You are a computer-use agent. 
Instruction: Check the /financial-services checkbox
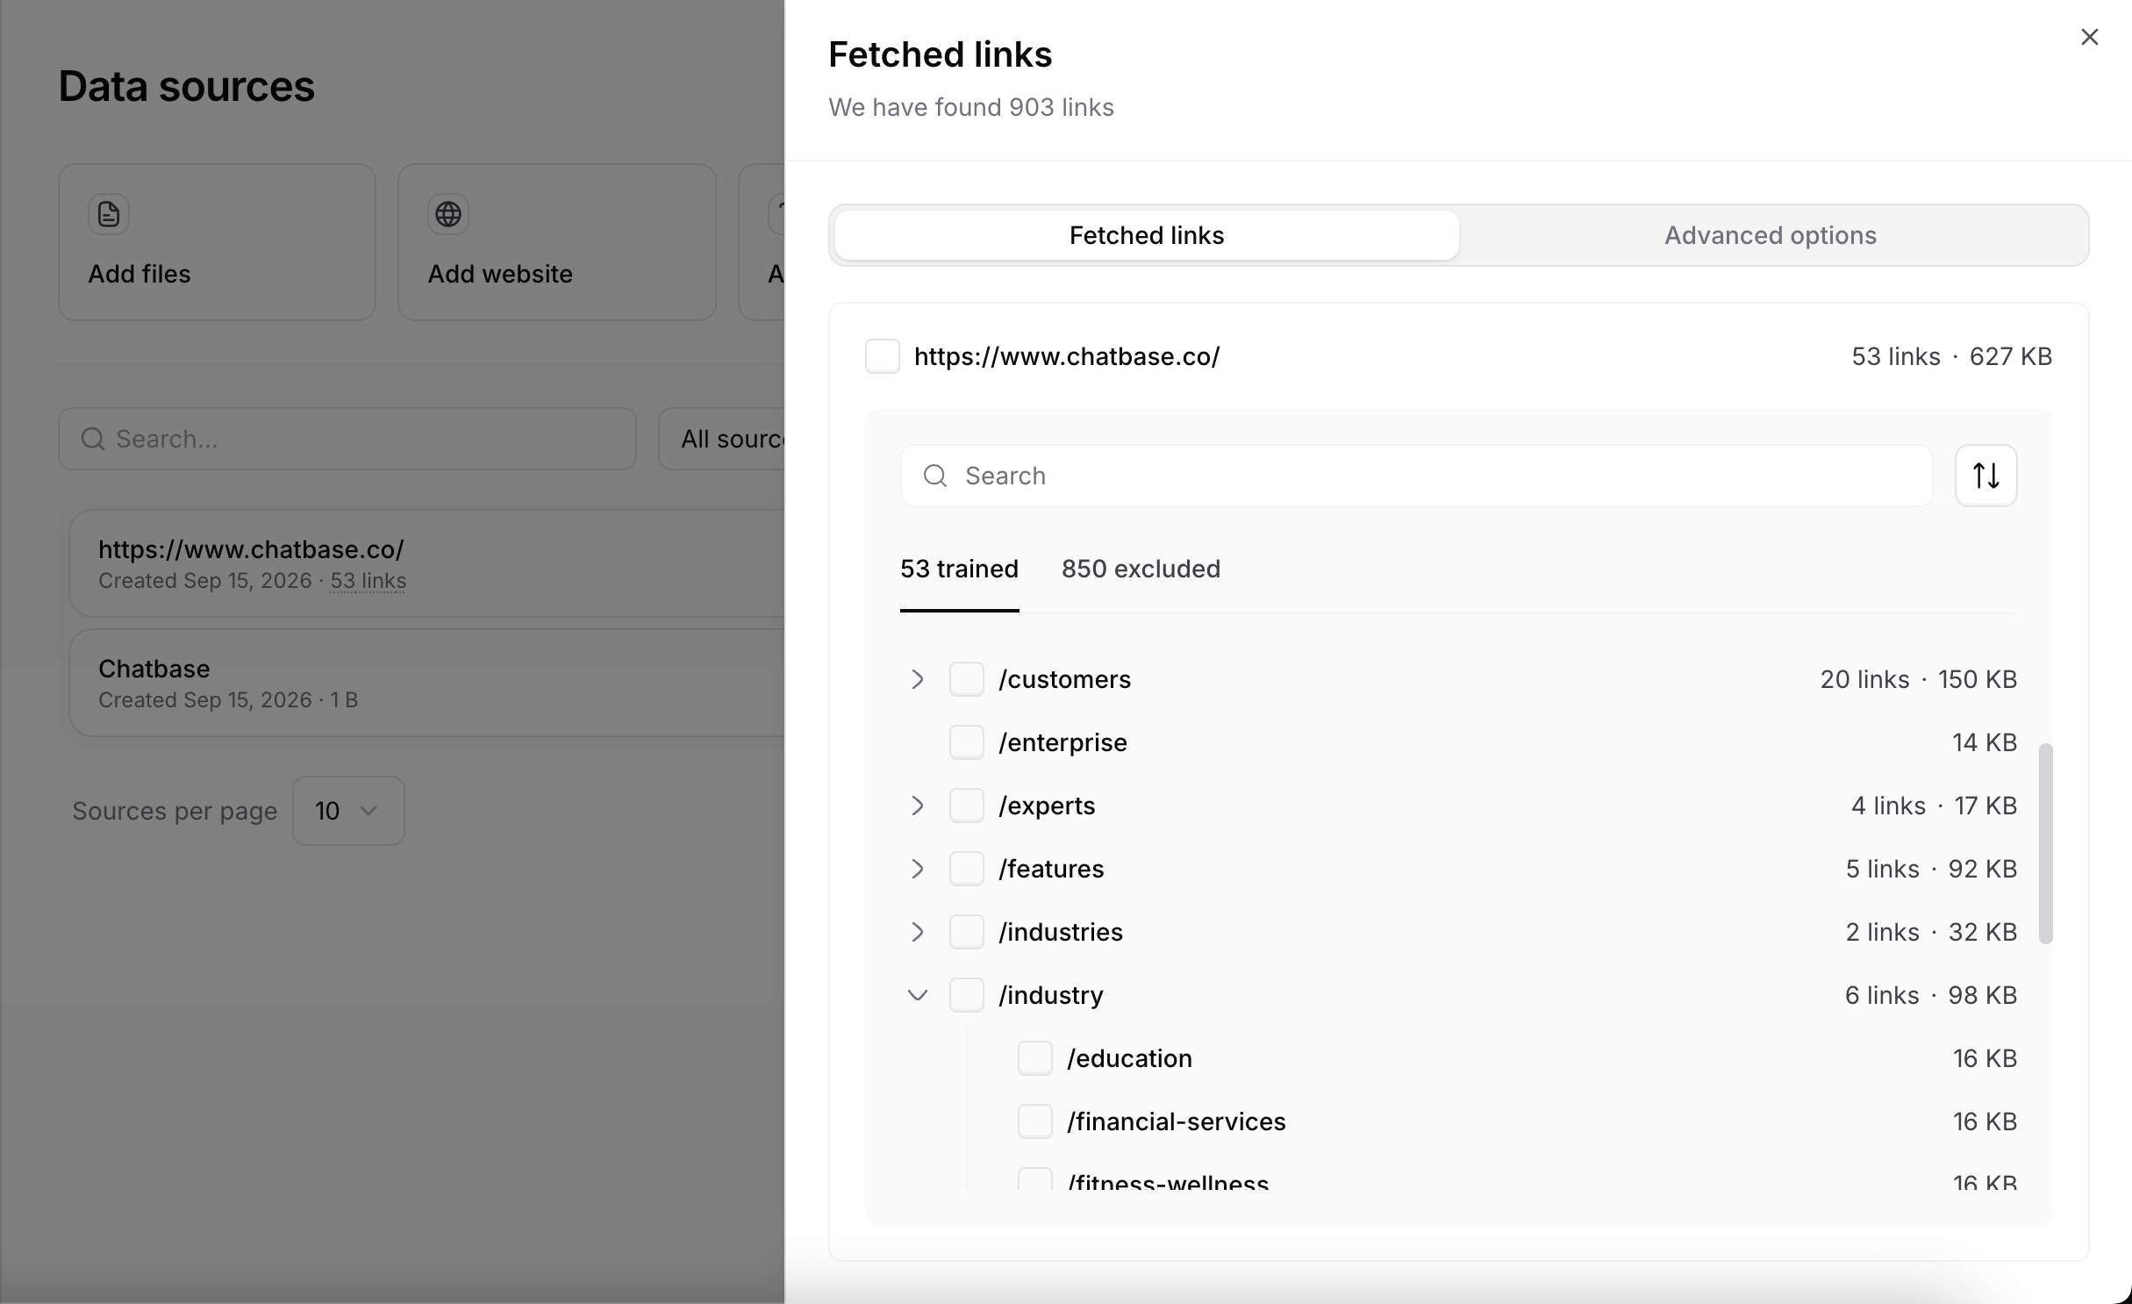tap(1035, 1121)
